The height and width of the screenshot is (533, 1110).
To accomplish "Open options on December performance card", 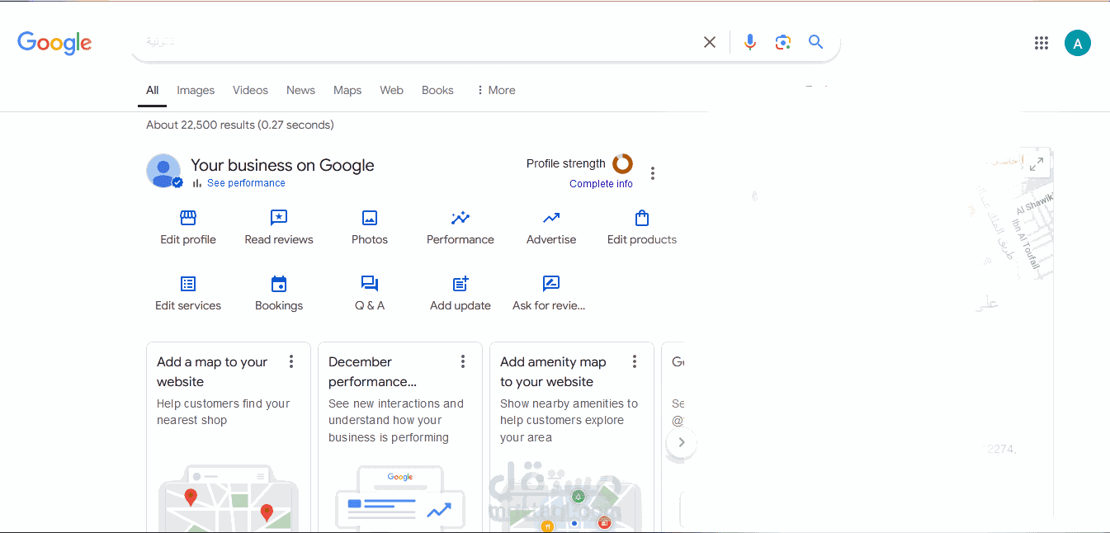I will pos(463,361).
